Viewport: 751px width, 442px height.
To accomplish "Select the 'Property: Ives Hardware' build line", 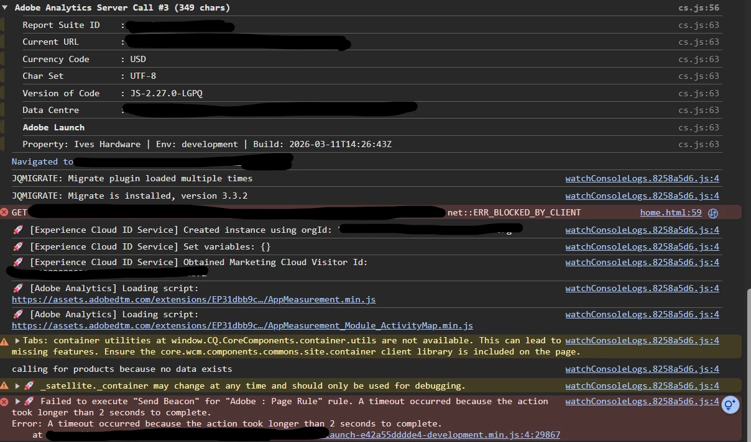I will 207,144.
